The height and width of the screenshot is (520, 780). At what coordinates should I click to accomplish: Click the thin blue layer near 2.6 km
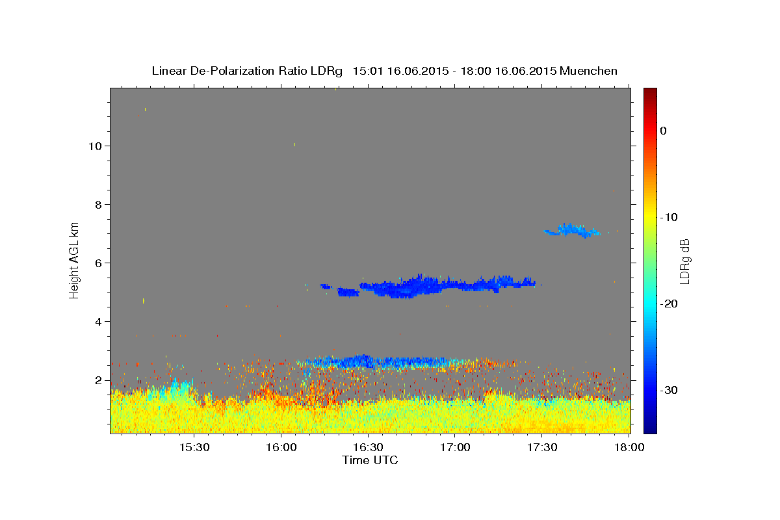pyautogui.click(x=383, y=362)
